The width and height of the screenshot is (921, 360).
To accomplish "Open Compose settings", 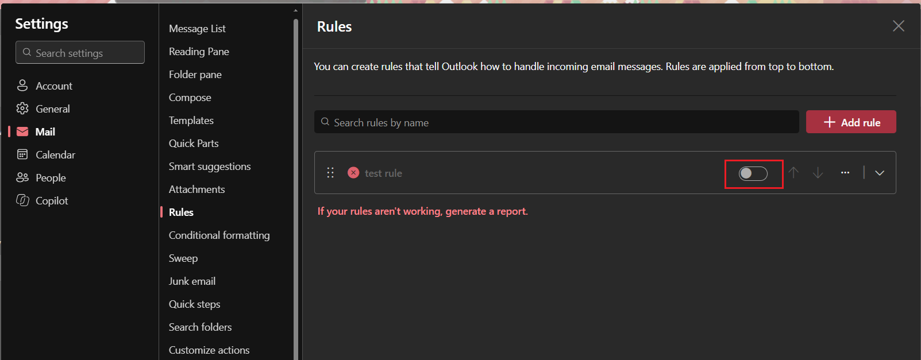I will (190, 97).
